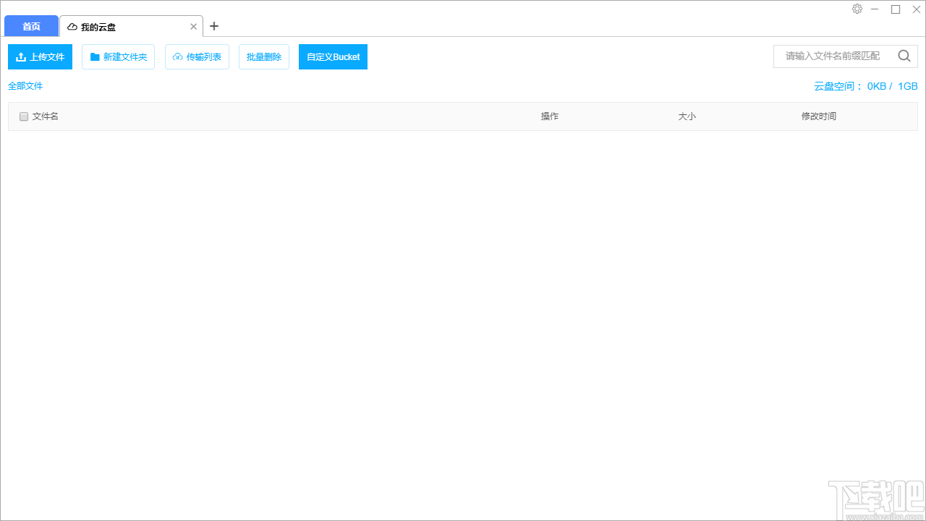The image size is (926, 521).
Task: Close the application window
Action: tap(916, 9)
